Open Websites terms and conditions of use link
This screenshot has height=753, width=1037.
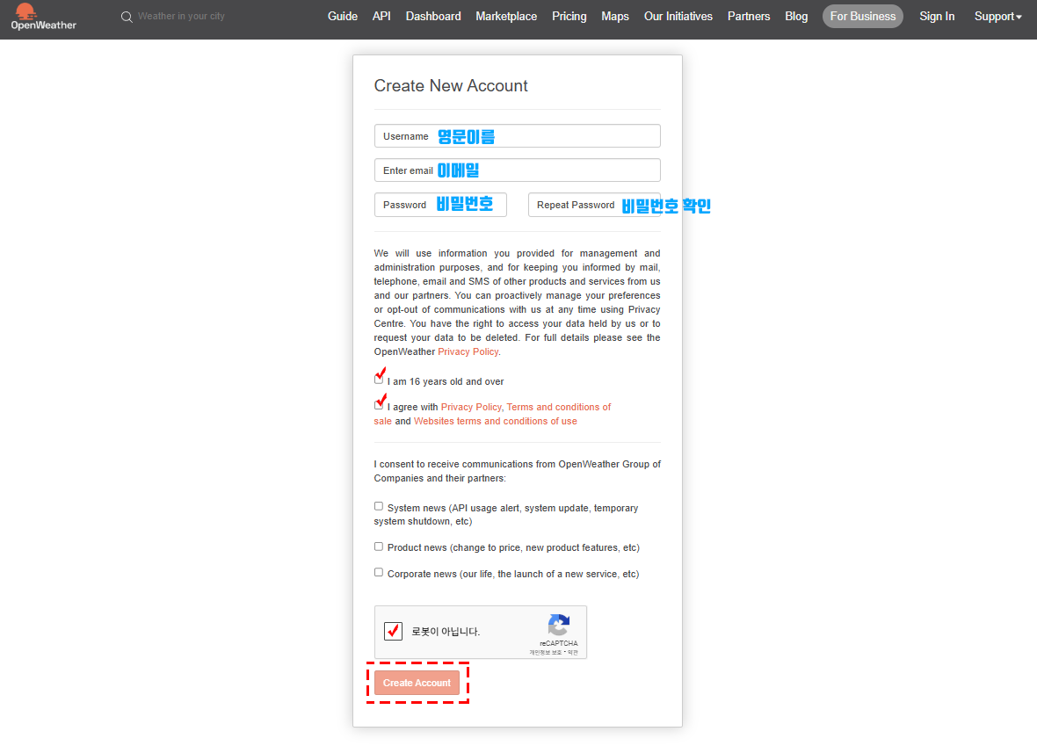pos(496,421)
